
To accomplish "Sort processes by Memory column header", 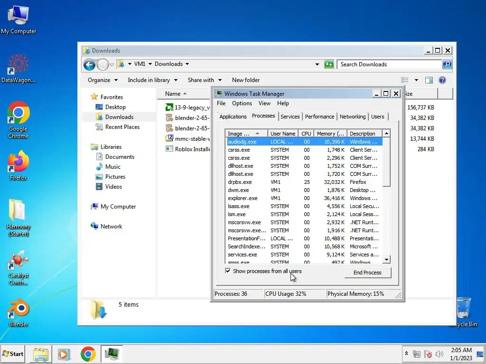I will coord(330,133).
